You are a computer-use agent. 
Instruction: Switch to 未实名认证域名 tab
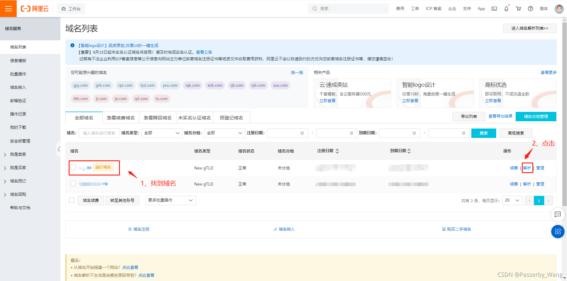195,118
